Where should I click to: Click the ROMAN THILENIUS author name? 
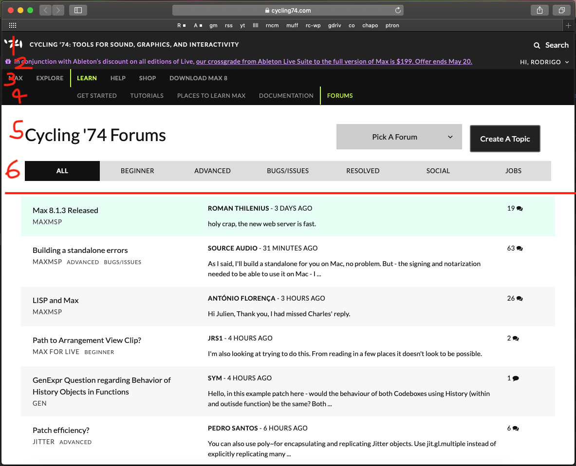239,208
